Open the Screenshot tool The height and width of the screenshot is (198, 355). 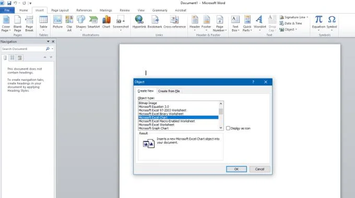(121, 23)
